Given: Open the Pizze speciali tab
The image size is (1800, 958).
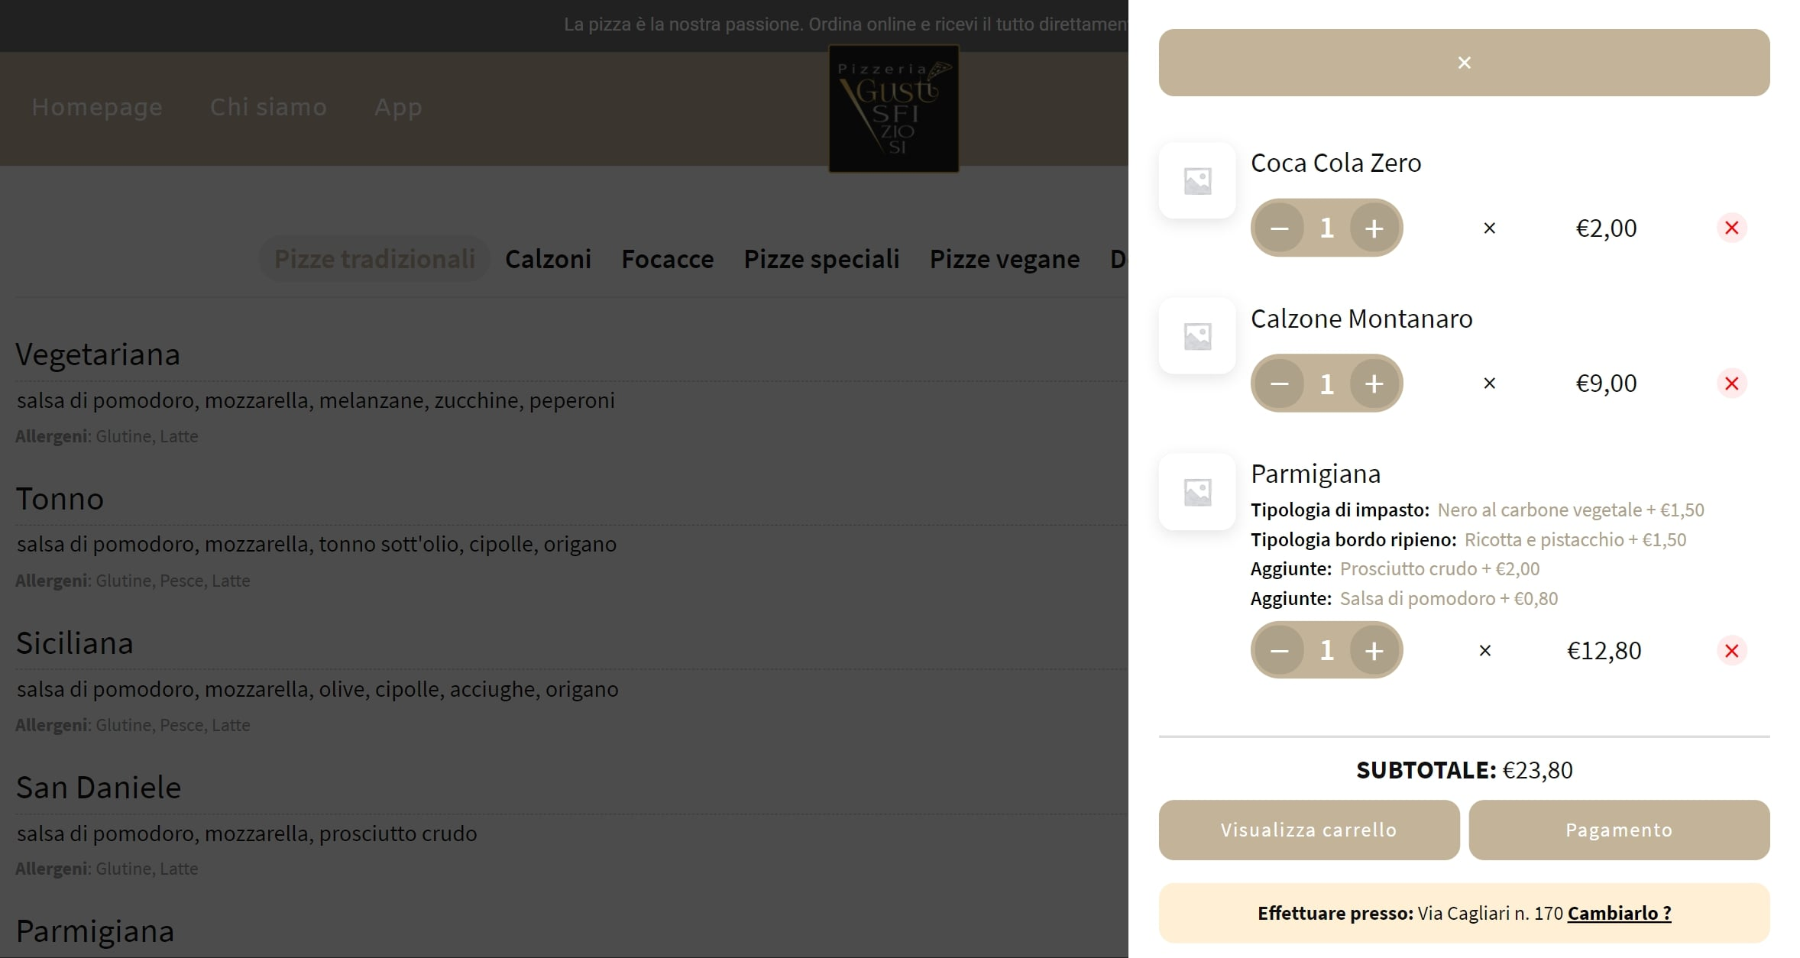Looking at the screenshot, I should click(821, 259).
